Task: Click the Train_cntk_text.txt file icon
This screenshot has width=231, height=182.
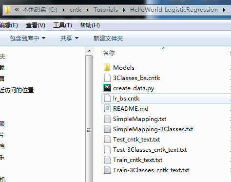Action: [107, 160]
